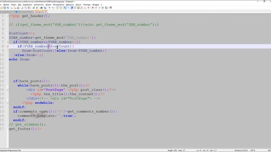Open the Макросы menu
The width and height of the screenshot is (271, 152).
(70, 5)
